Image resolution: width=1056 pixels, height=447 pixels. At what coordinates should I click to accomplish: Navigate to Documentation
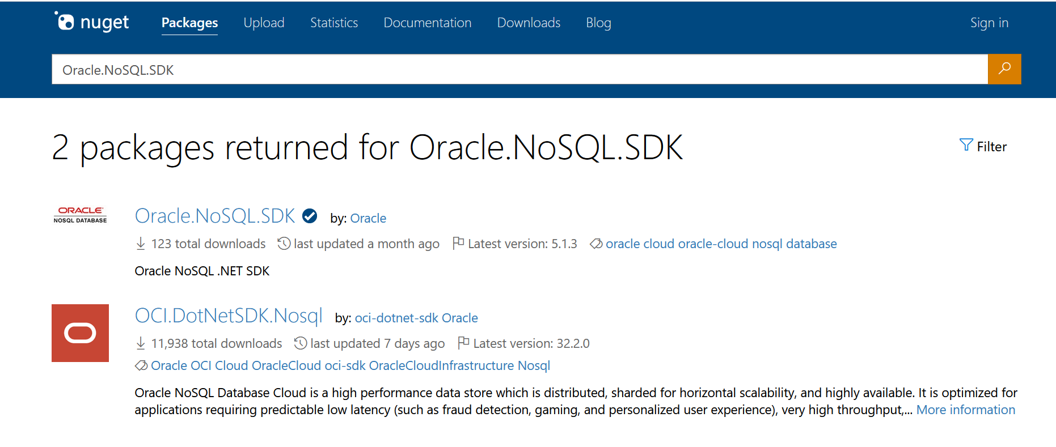[427, 23]
